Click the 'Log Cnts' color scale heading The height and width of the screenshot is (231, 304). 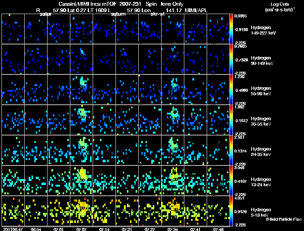(x=280, y=4)
